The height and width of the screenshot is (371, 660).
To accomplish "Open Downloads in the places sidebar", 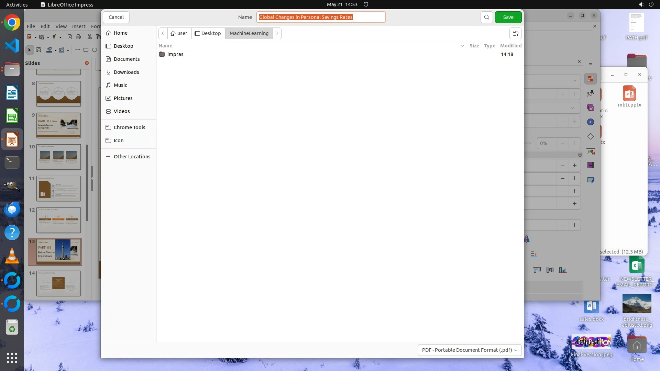I will coord(126,72).
